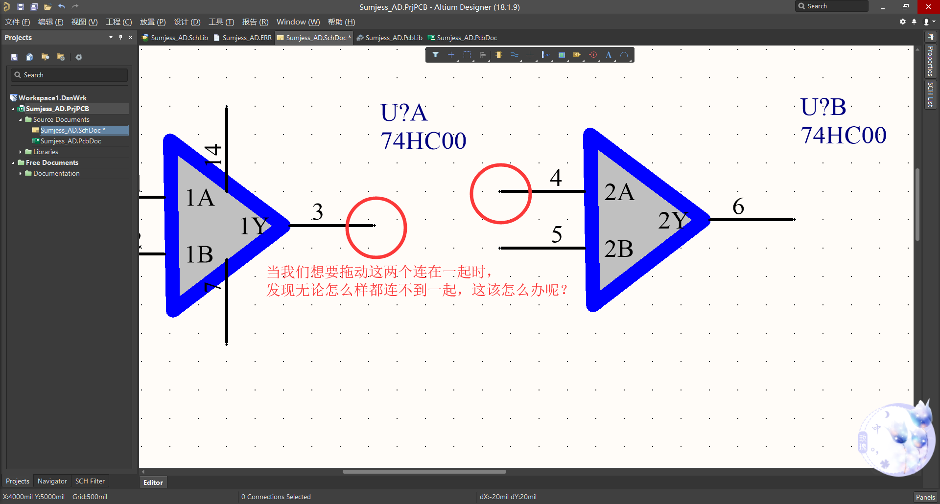Click the search input in Projects panel
This screenshot has height=504, width=940.
[x=69, y=74]
